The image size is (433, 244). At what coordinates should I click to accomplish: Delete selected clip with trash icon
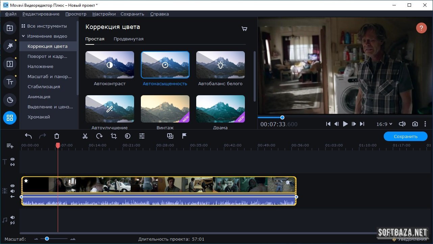click(x=57, y=136)
